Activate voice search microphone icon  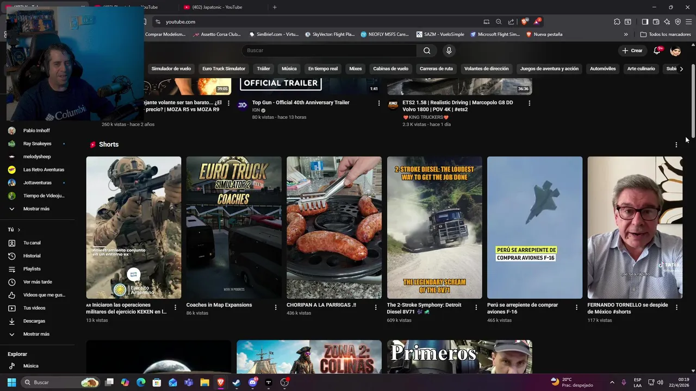(449, 51)
